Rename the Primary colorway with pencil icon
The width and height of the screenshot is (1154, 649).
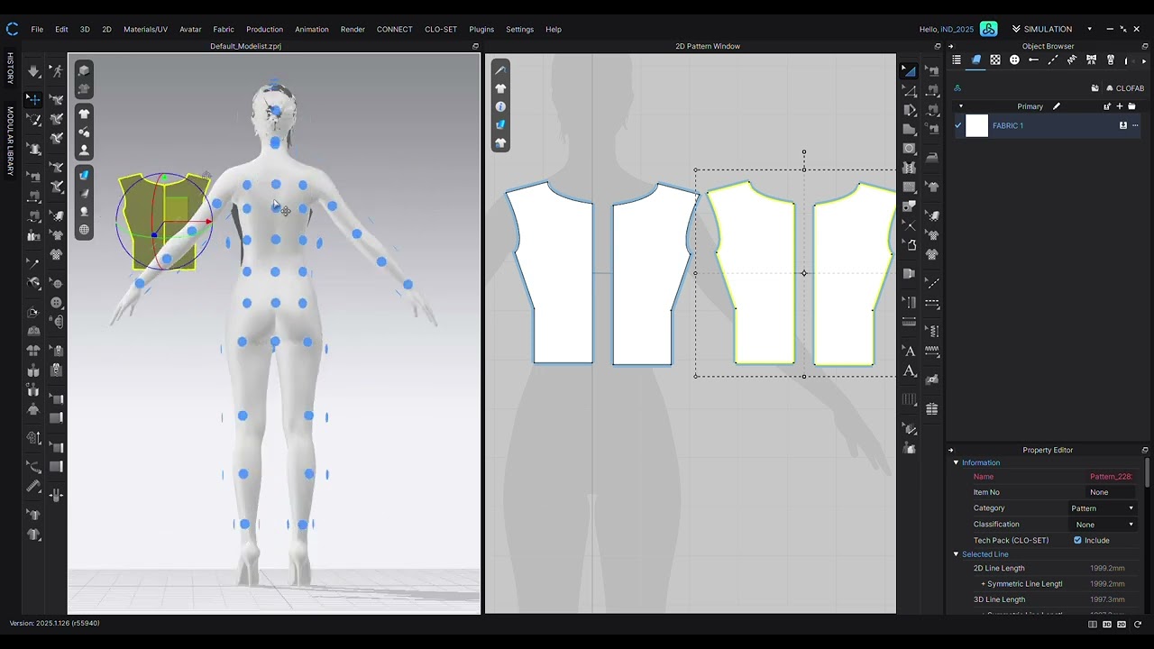(1057, 106)
